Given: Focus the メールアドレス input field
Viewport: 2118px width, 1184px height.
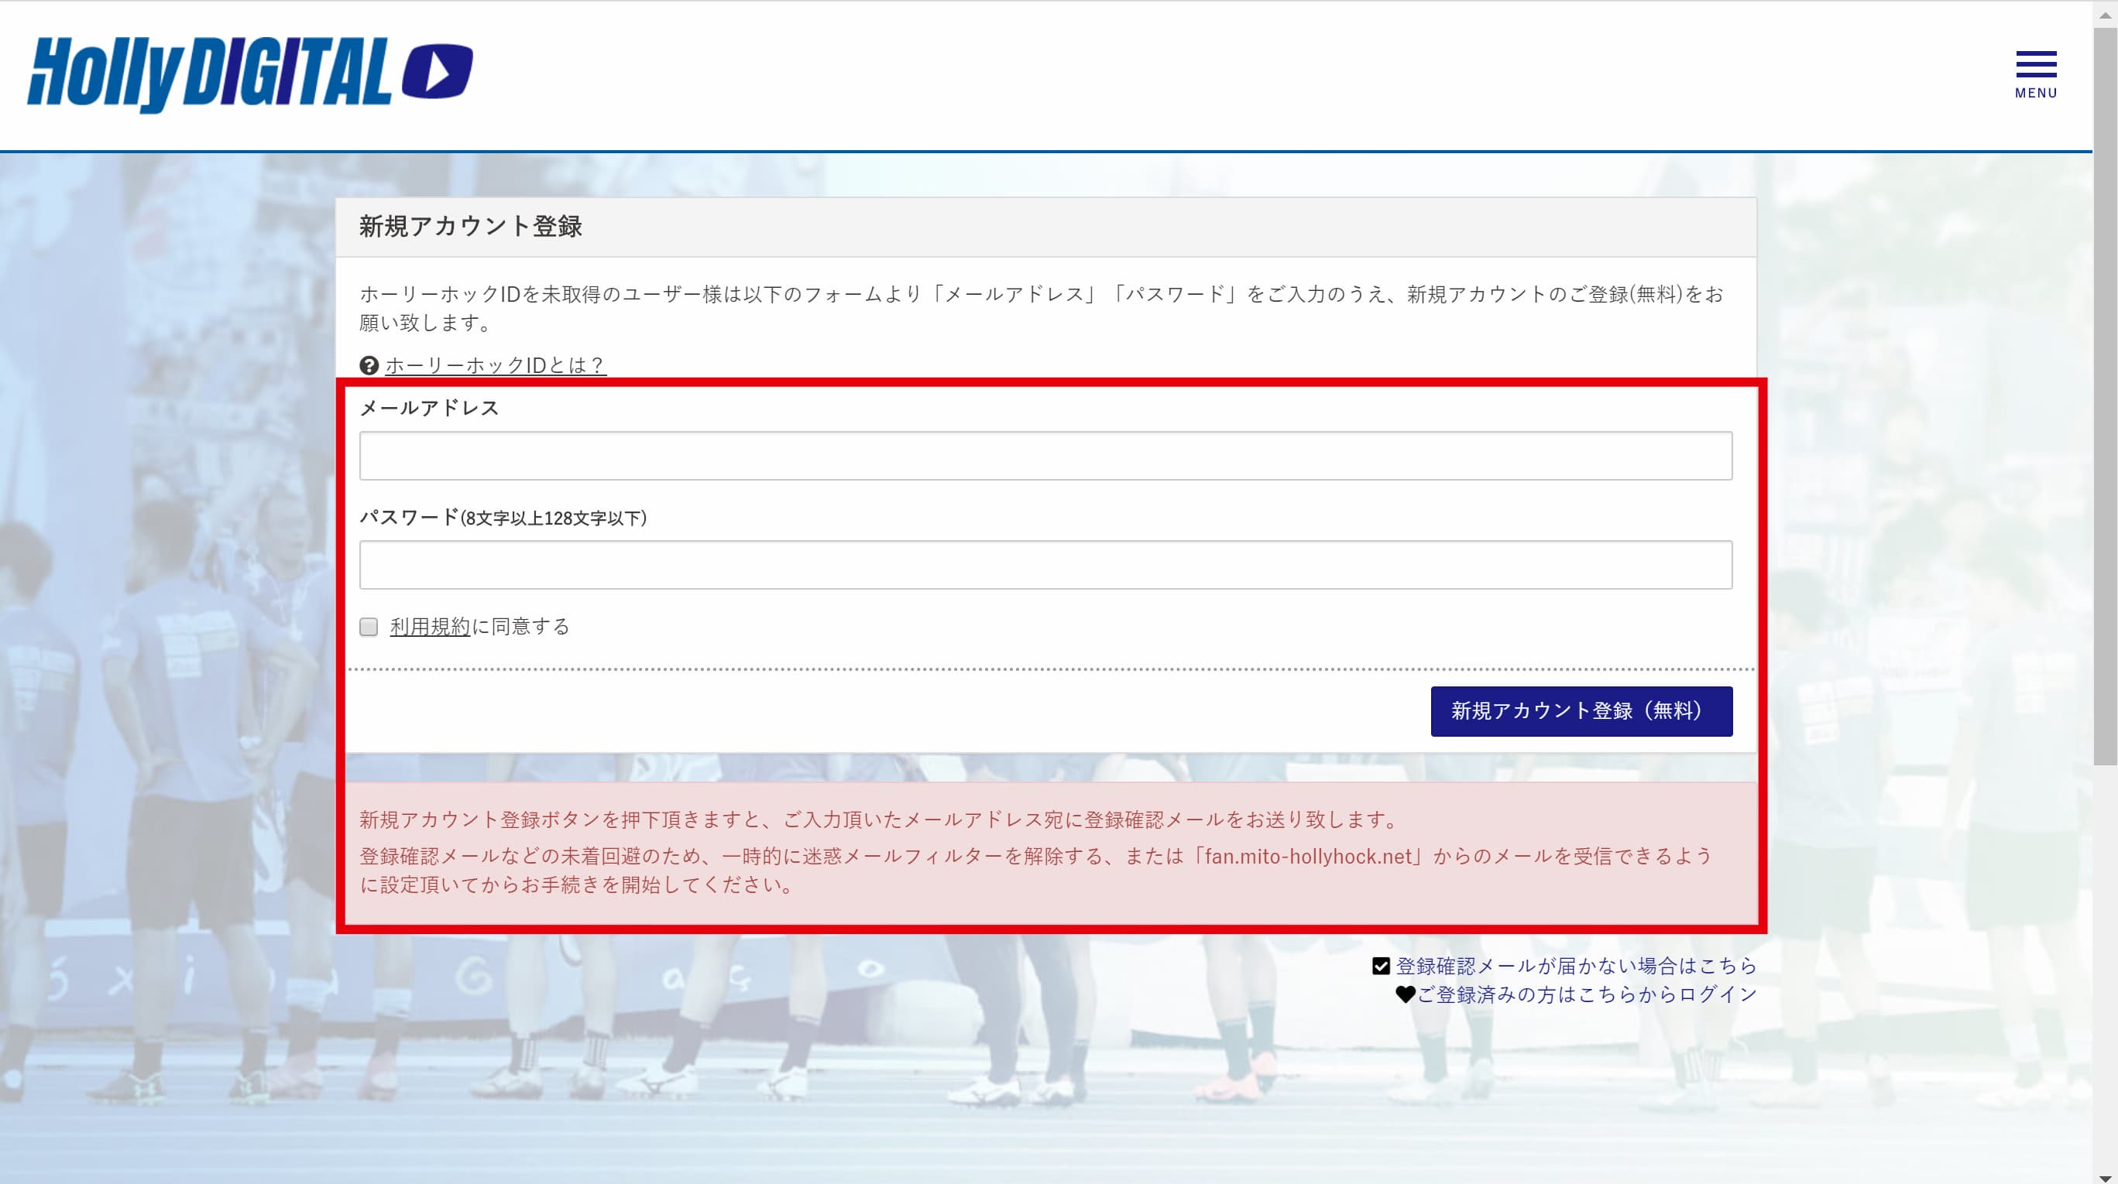Looking at the screenshot, I should (x=1046, y=456).
